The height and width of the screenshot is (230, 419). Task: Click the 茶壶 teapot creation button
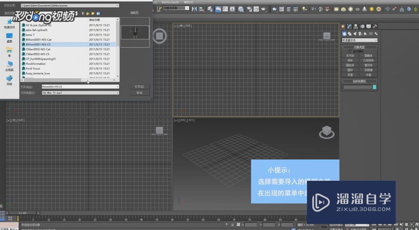pos(350,74)
